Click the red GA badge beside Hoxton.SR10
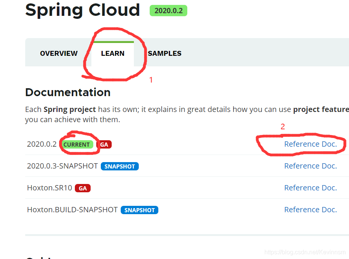Viewport: 349px width, 259px height. coord(83,188)
